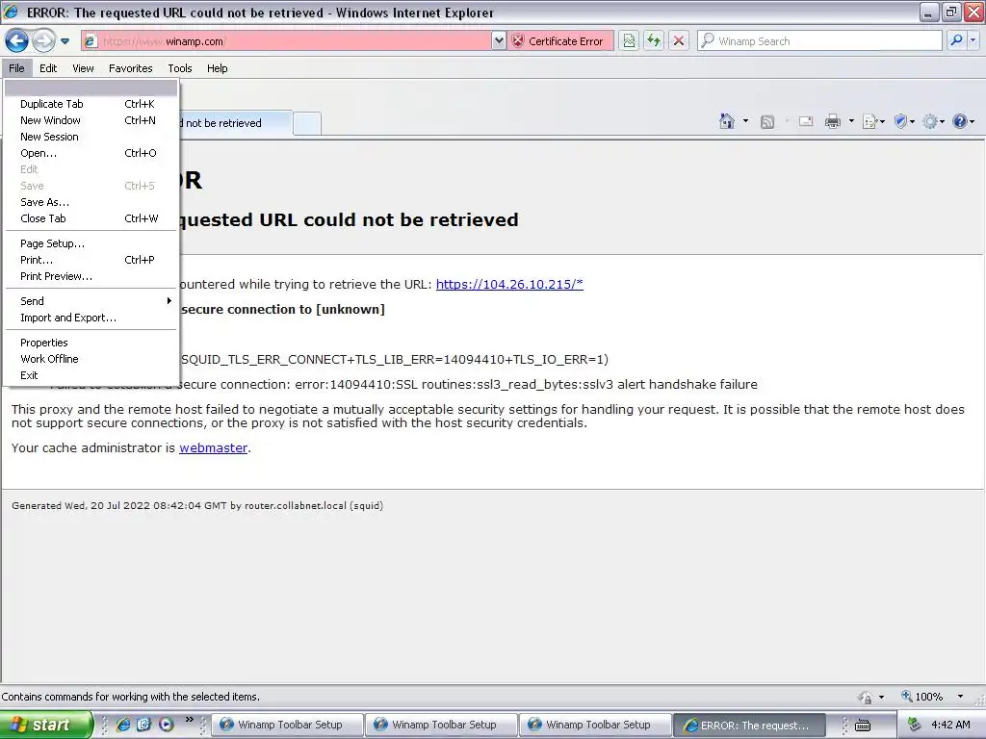
Task: Click the winamp.com address bar field
Action: [x=287, y=41]
